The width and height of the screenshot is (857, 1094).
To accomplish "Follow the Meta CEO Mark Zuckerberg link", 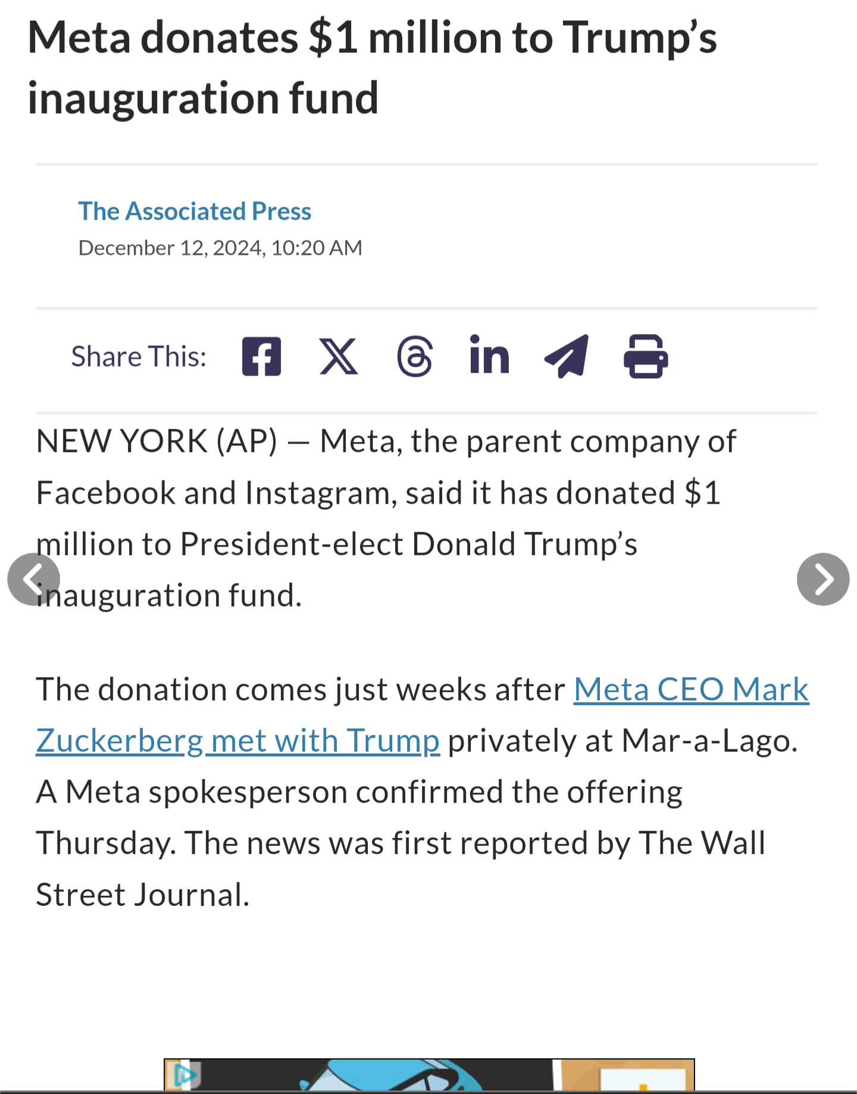I will (423, 715).
